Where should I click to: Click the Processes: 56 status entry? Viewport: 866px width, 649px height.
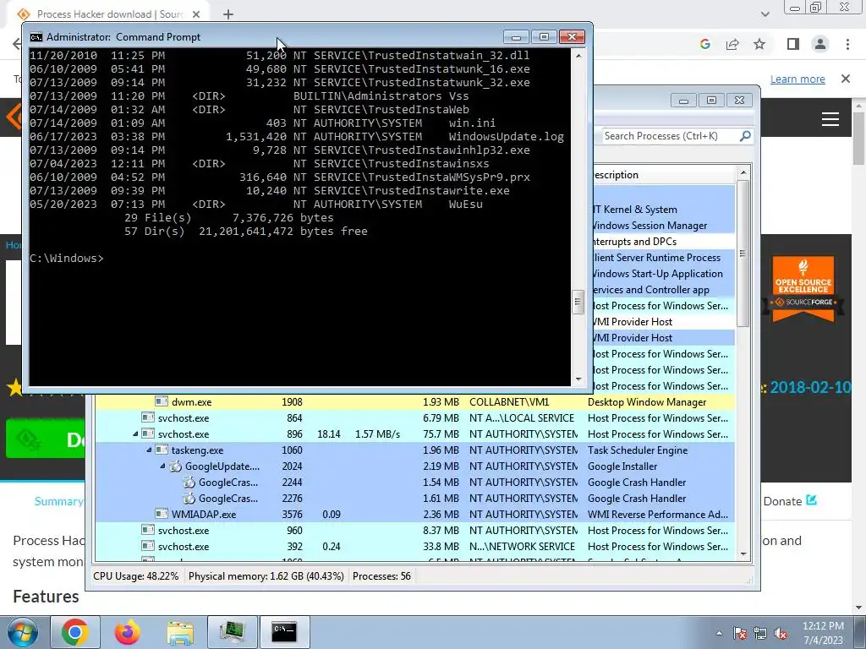tap(381, 576)
